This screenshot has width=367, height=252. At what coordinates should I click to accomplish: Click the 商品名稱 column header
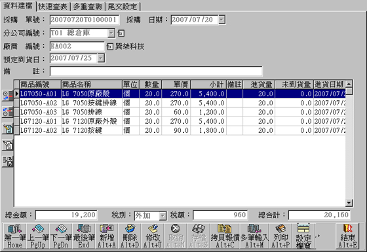coord(92,84)
